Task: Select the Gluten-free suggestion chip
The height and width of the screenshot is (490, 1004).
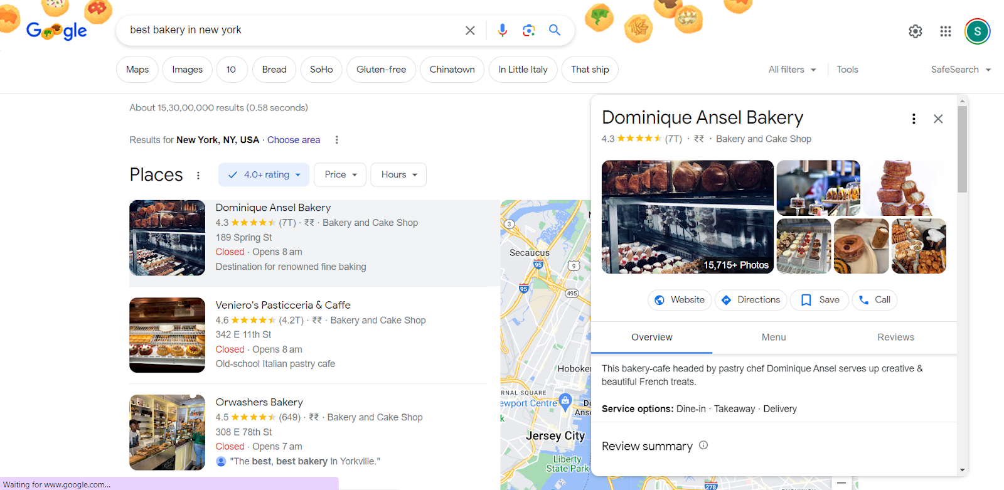Action: [x=382, y=70]
